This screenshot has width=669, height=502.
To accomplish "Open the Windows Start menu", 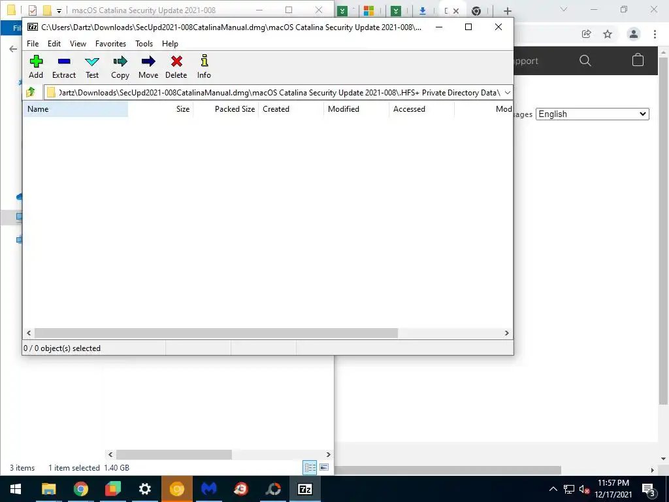I will click(x=16, y=489).
